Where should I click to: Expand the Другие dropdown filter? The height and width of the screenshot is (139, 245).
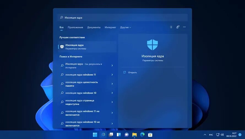pyautogui.click(x=126, y=27)
